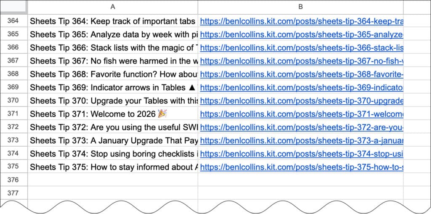Open the Sheets Tip 375 how-to link

pyautogui.click(x=301, y=167)
